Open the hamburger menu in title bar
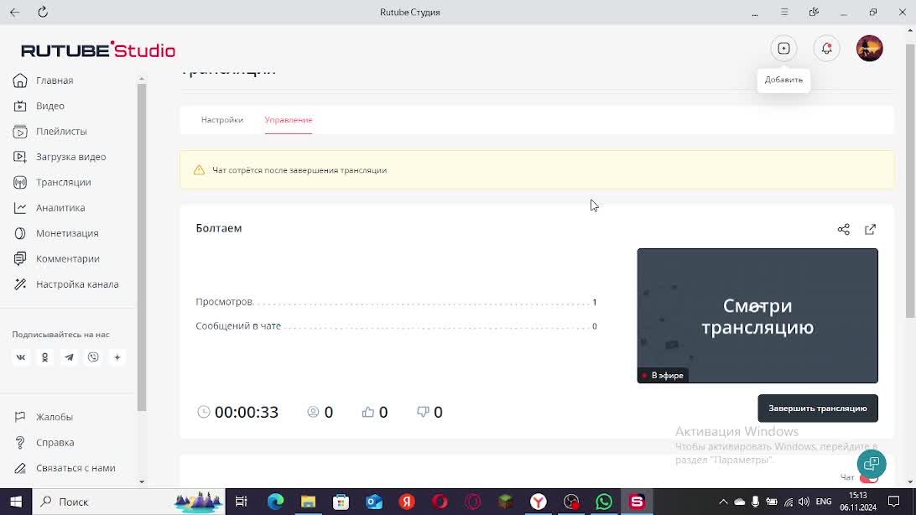916x515 pixels. [x=784, y=12]
